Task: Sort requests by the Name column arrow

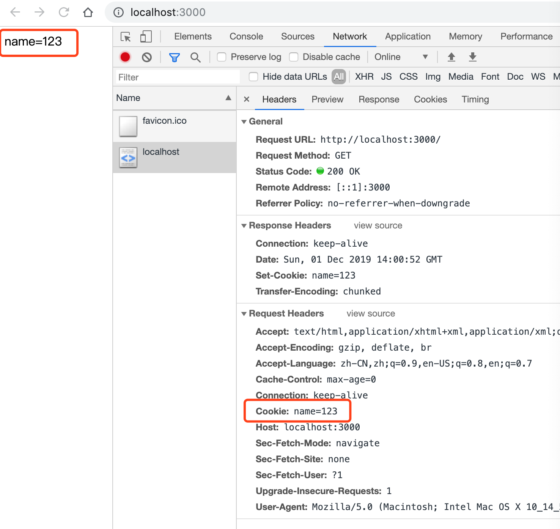Action: pyautogui.click(x=228, y=98)
